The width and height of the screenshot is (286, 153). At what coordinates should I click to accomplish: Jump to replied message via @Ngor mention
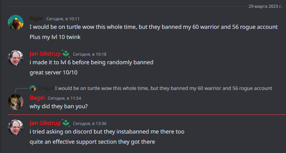[46, 88]
